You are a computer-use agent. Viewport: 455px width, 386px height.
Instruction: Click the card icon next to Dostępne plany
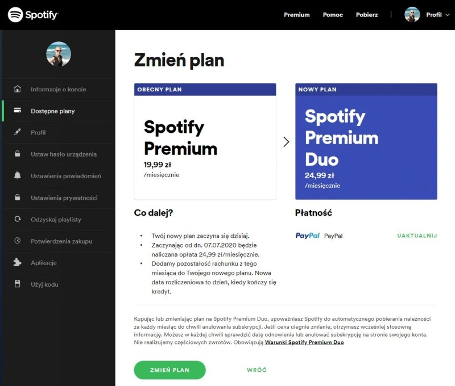pyautogui.click(x=18, y=111)
